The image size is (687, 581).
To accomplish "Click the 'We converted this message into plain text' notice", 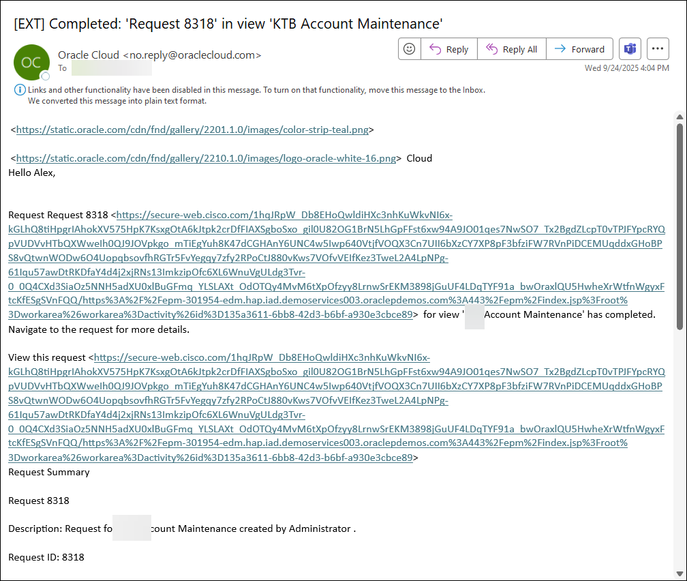I will coord(117,101).
